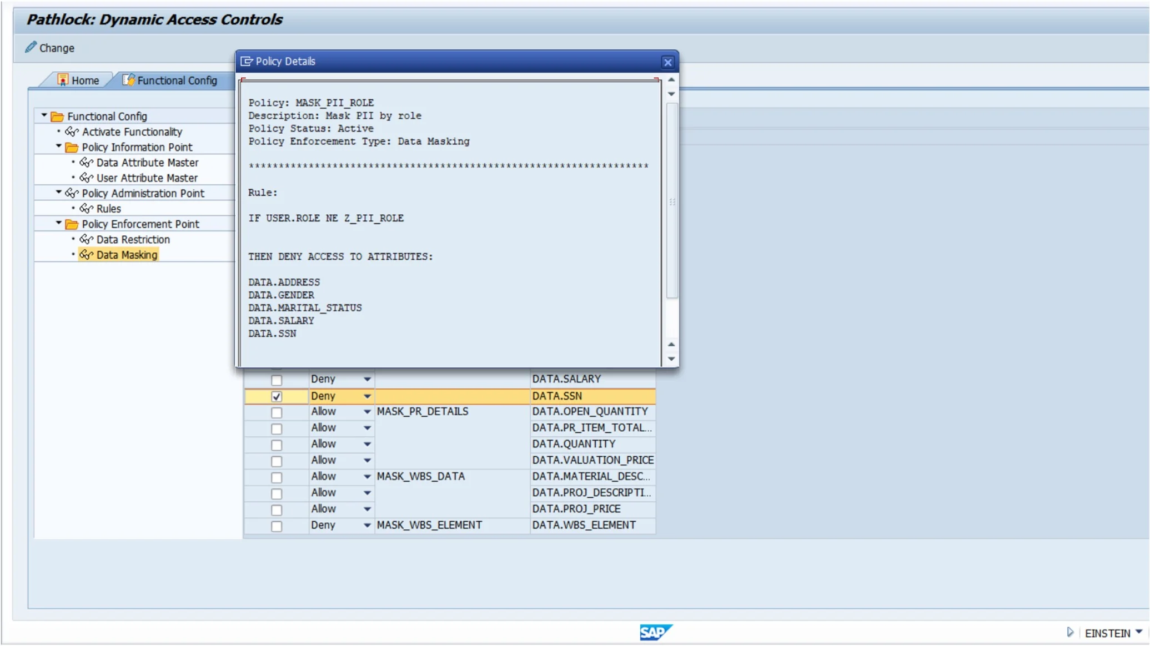Tick the DATA.QUANTITY row checkbox
Screen dimensions: 1150x646
tap(277, 445)
